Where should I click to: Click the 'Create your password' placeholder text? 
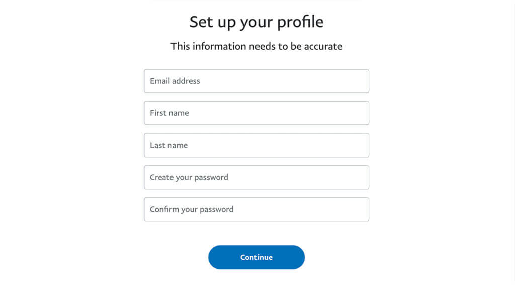point(189,178)
